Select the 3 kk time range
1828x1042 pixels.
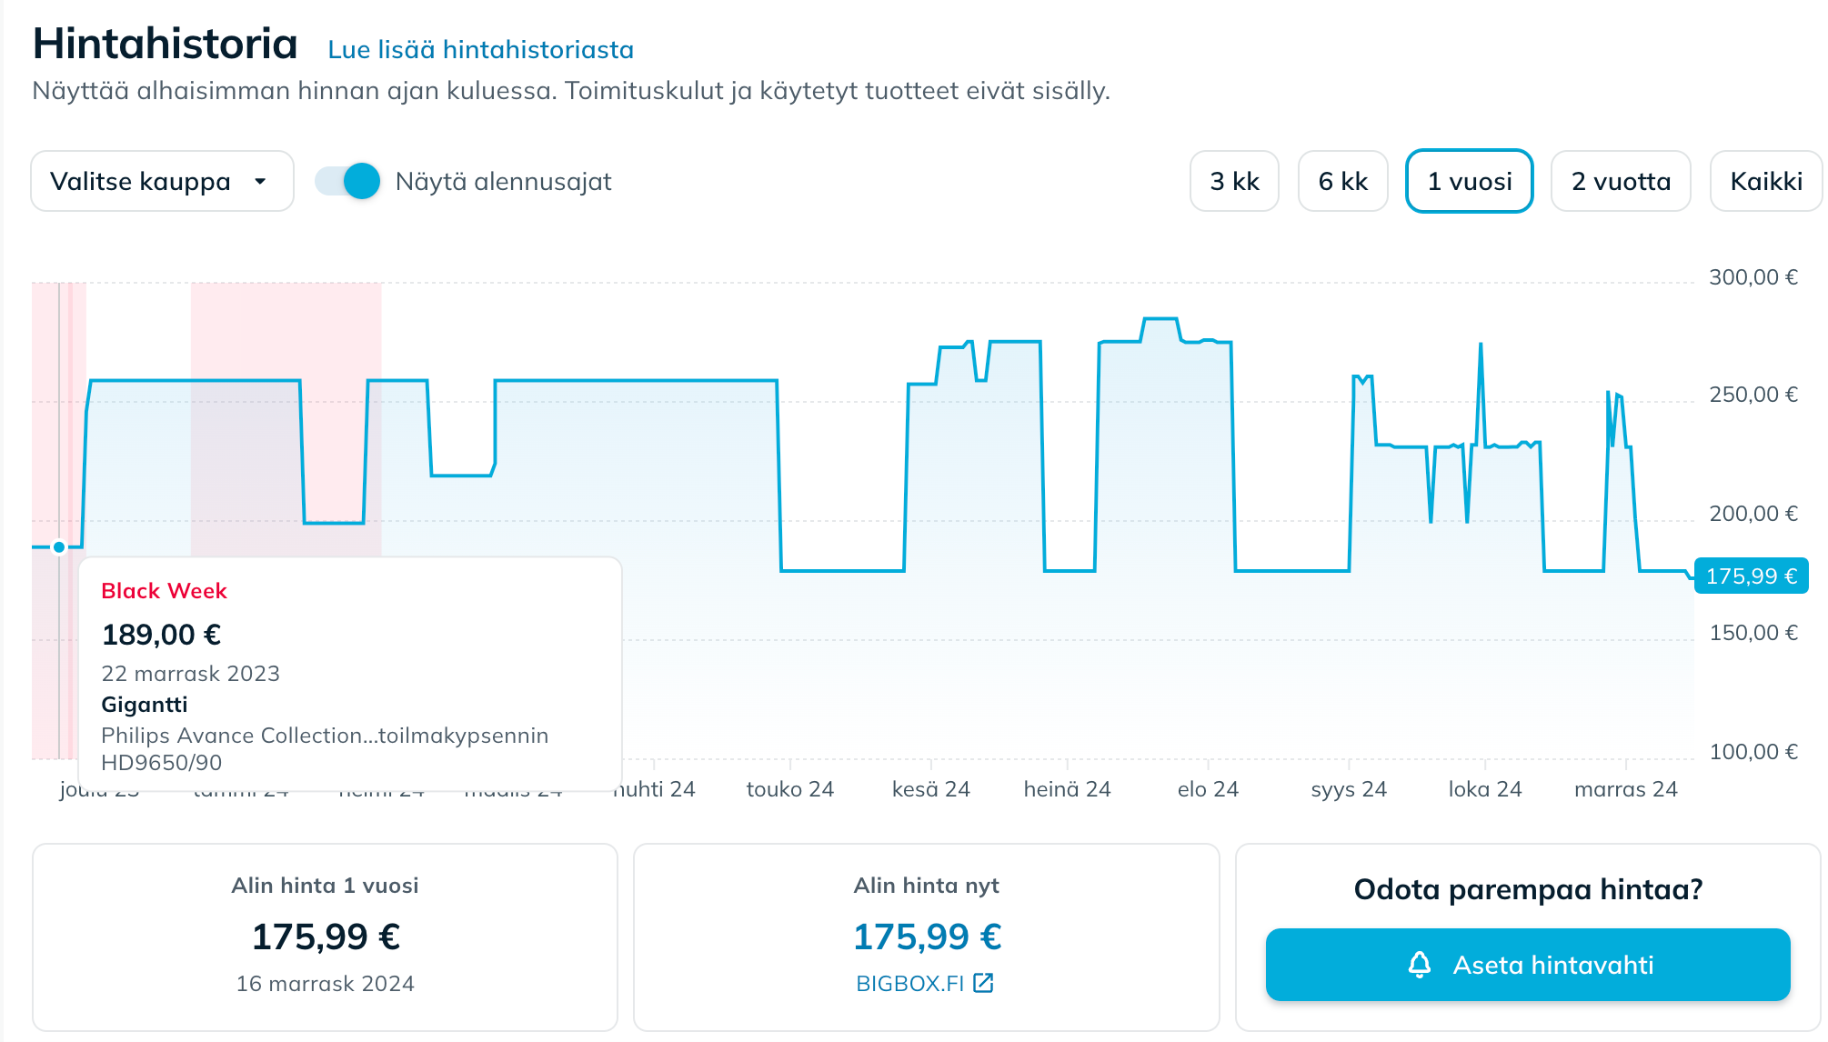[x=1234, y=182]
